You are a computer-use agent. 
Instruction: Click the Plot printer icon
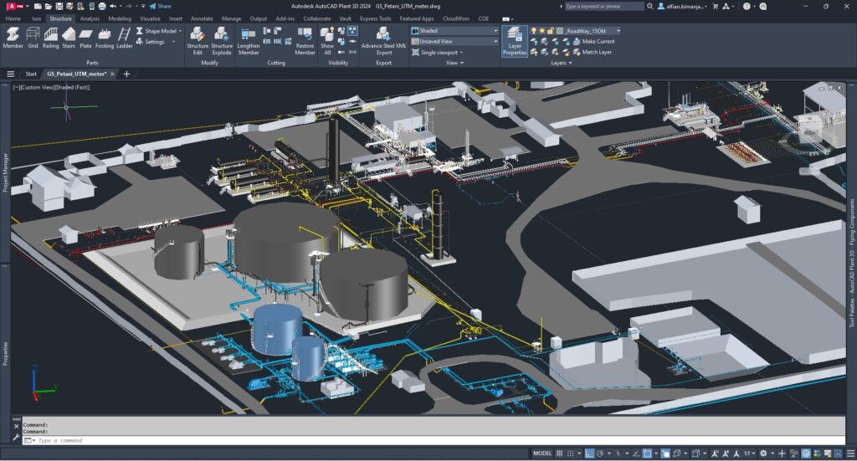tap(101, 6)
